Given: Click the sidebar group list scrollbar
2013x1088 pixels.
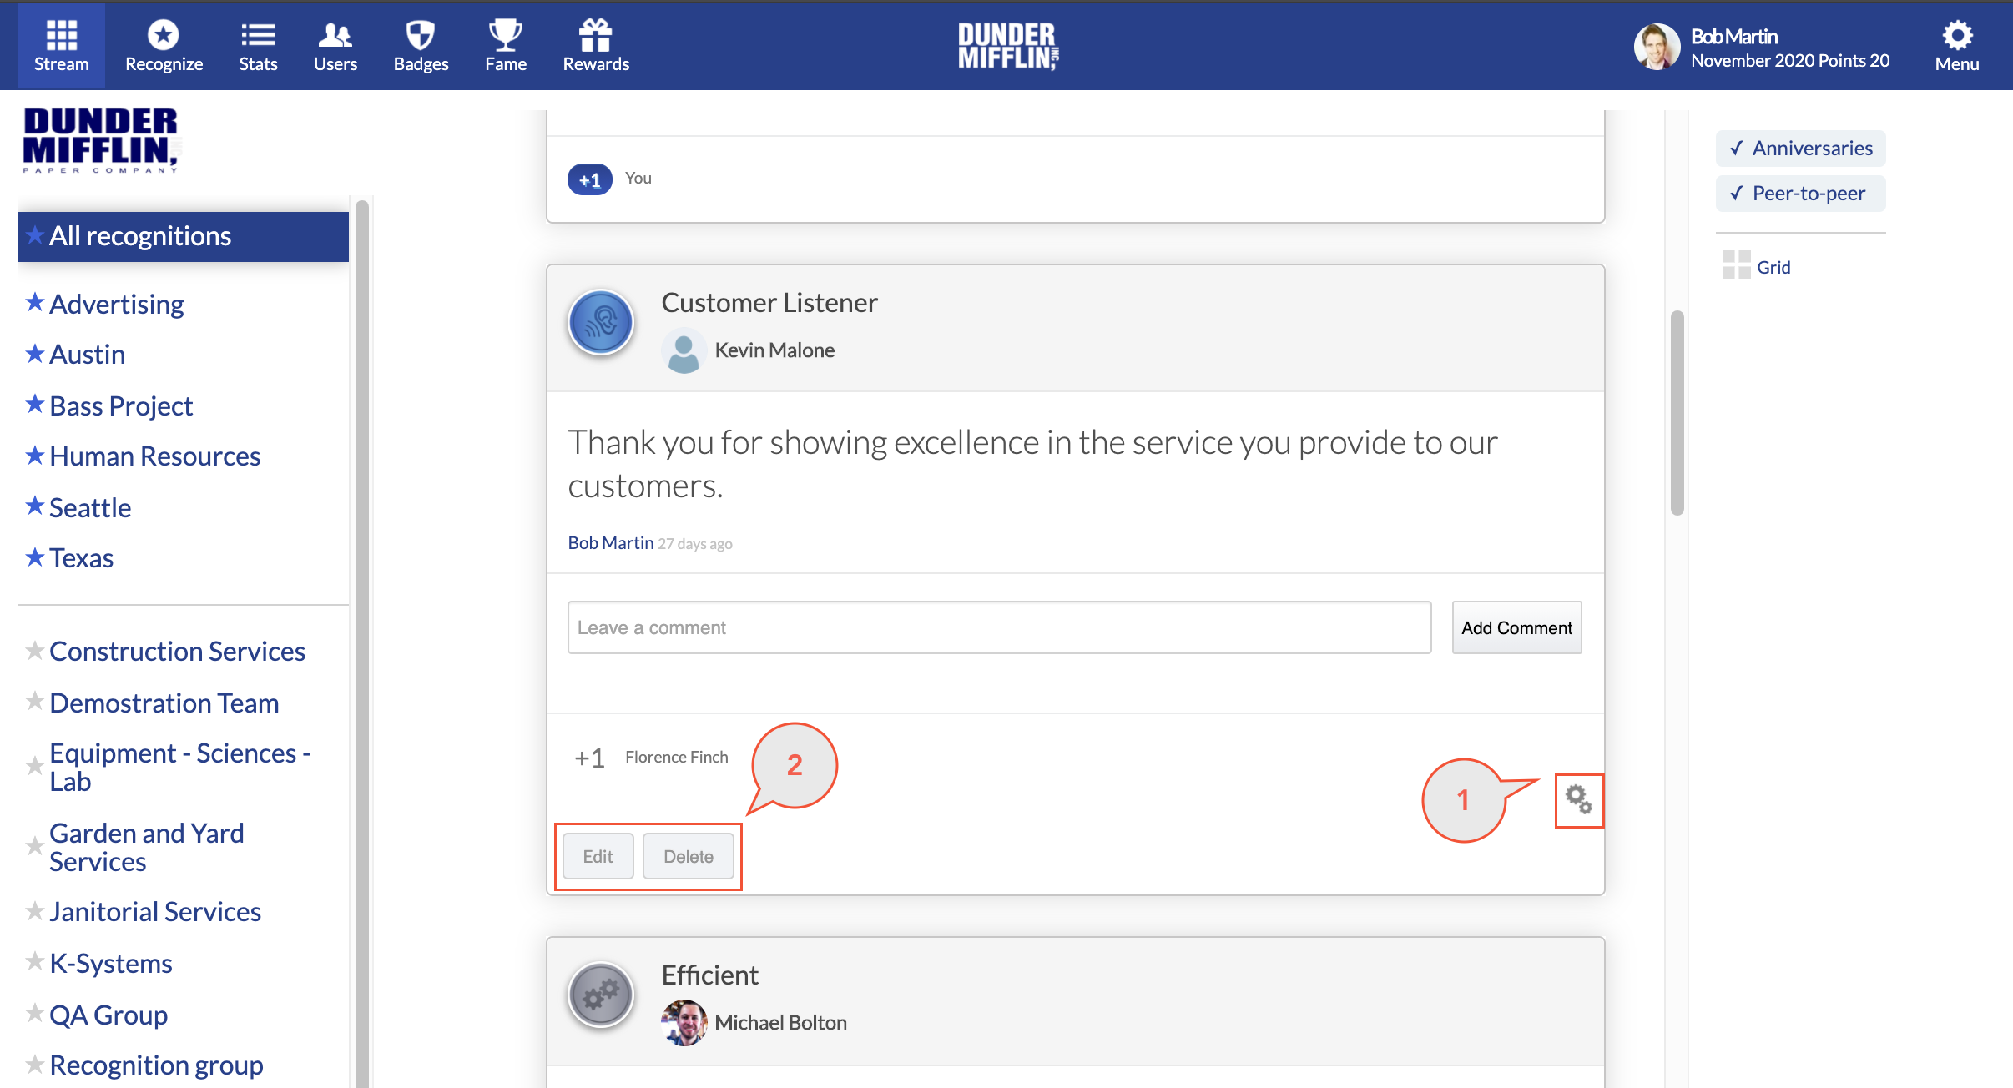Looking at the screenshot, I should coord(361,642).
